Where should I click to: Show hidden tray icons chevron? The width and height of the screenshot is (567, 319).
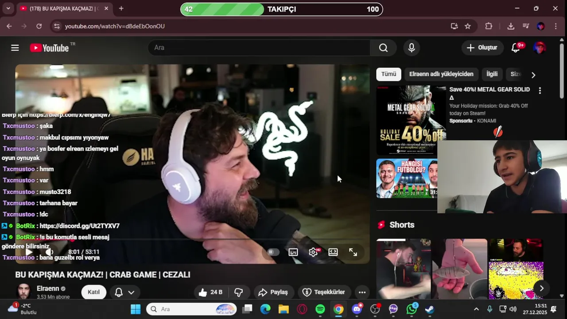476,309
